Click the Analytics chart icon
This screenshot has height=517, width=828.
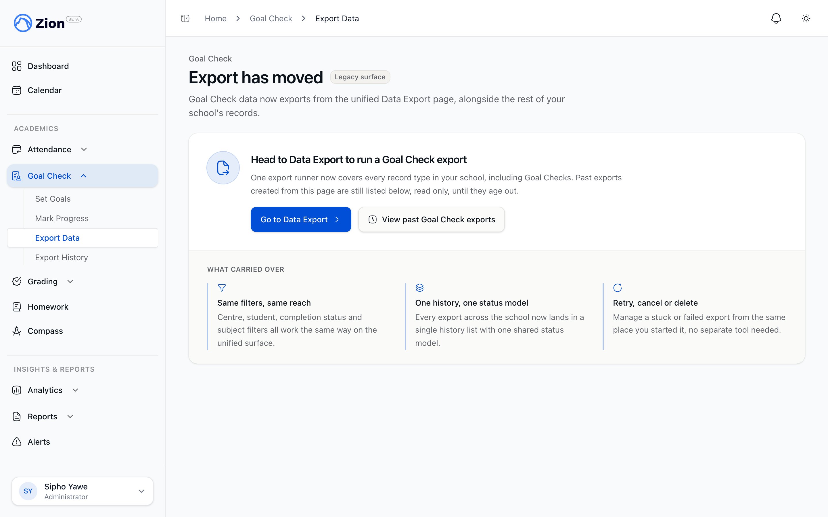point(16,390)
